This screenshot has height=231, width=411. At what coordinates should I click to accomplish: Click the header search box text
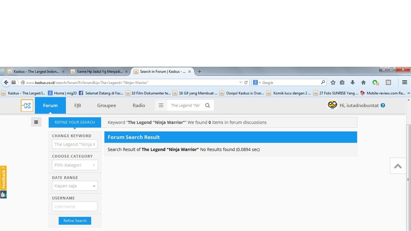click(185, 105)
